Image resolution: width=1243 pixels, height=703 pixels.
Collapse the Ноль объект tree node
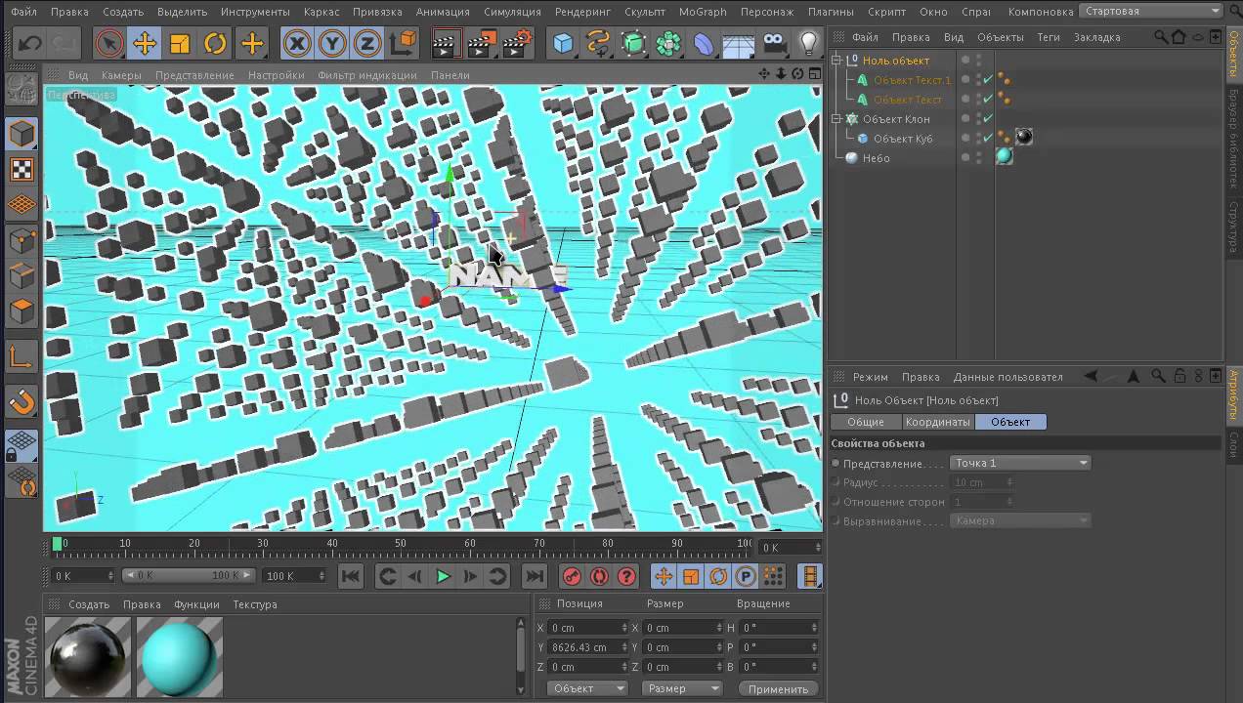pyautogui.click(x=836, y=61)
